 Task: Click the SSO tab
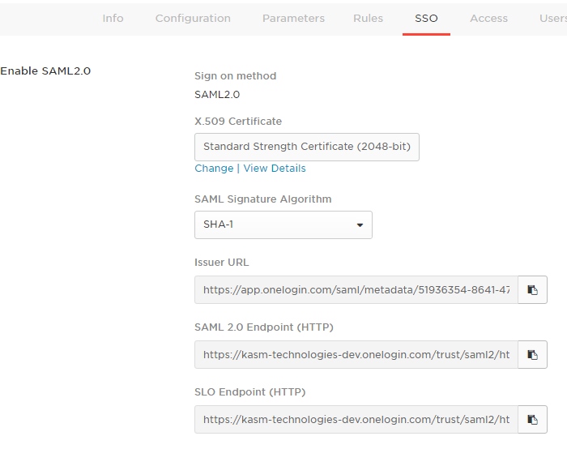(426, 18)
